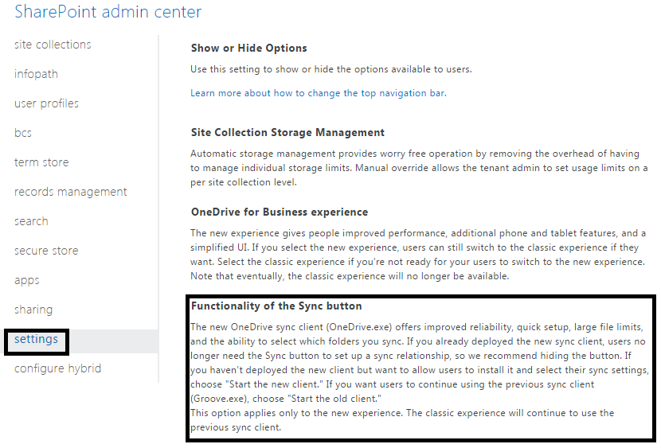The width and height of the screenshot is (661, 448).
Task: Click the automatic storage management description text
Action: (x=419, y=168)
